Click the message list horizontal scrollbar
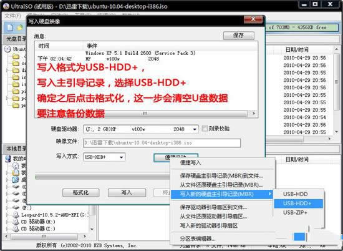Viewport: 343px width, 251px height. pyautogui.click(x=144, y=114)
